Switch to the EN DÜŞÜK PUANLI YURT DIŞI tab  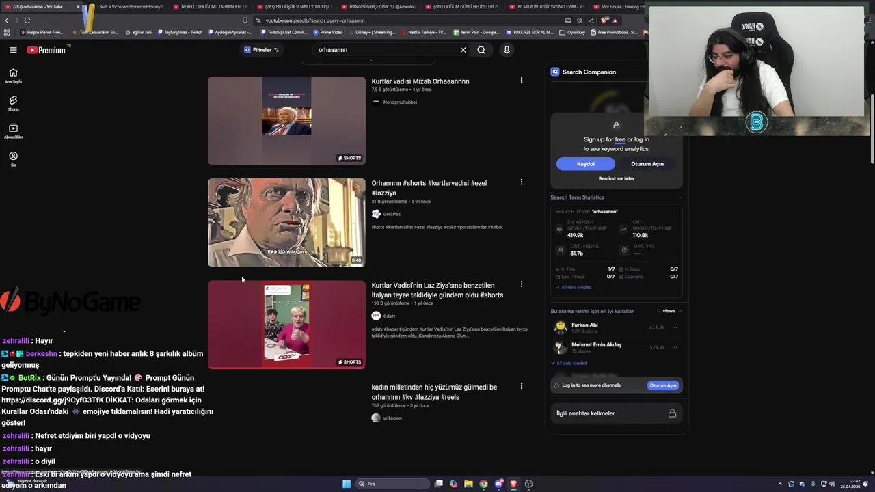click(294, 6)
